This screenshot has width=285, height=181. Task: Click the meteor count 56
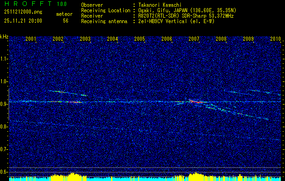(x=66, y=21)
